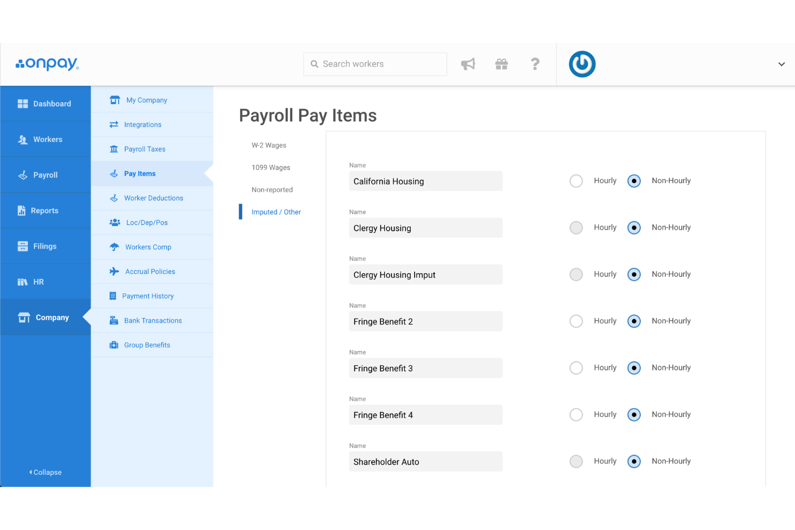This screenshot has height=530, width=795.
Task: Select Hourly for Fringe Benefit 2
Action: pyautogui.click(x=576, y=321)
